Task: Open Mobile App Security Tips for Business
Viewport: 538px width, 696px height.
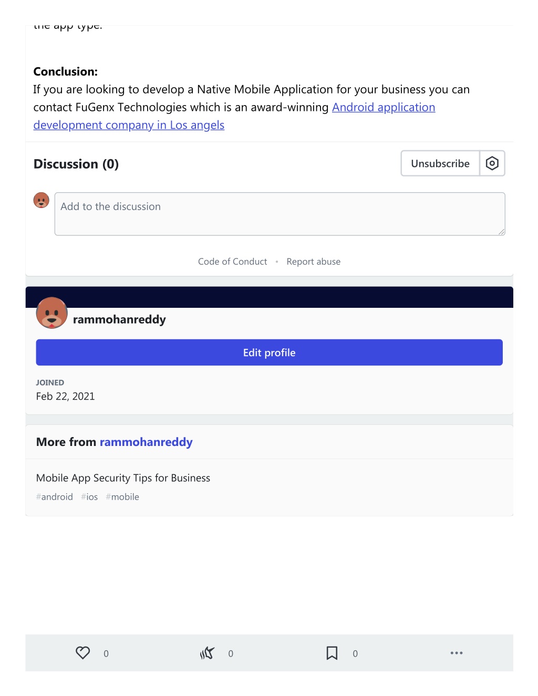Action: [123, 478]
